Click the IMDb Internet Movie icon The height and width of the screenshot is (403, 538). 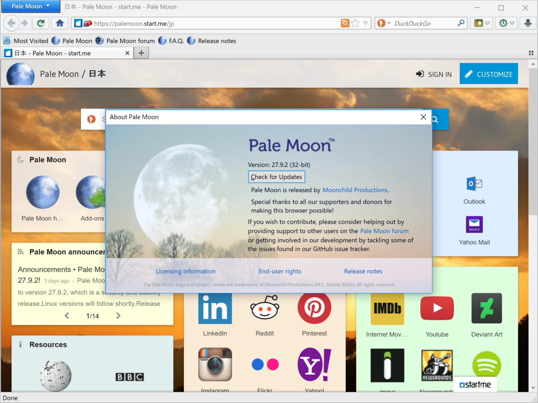coord(387,309)
